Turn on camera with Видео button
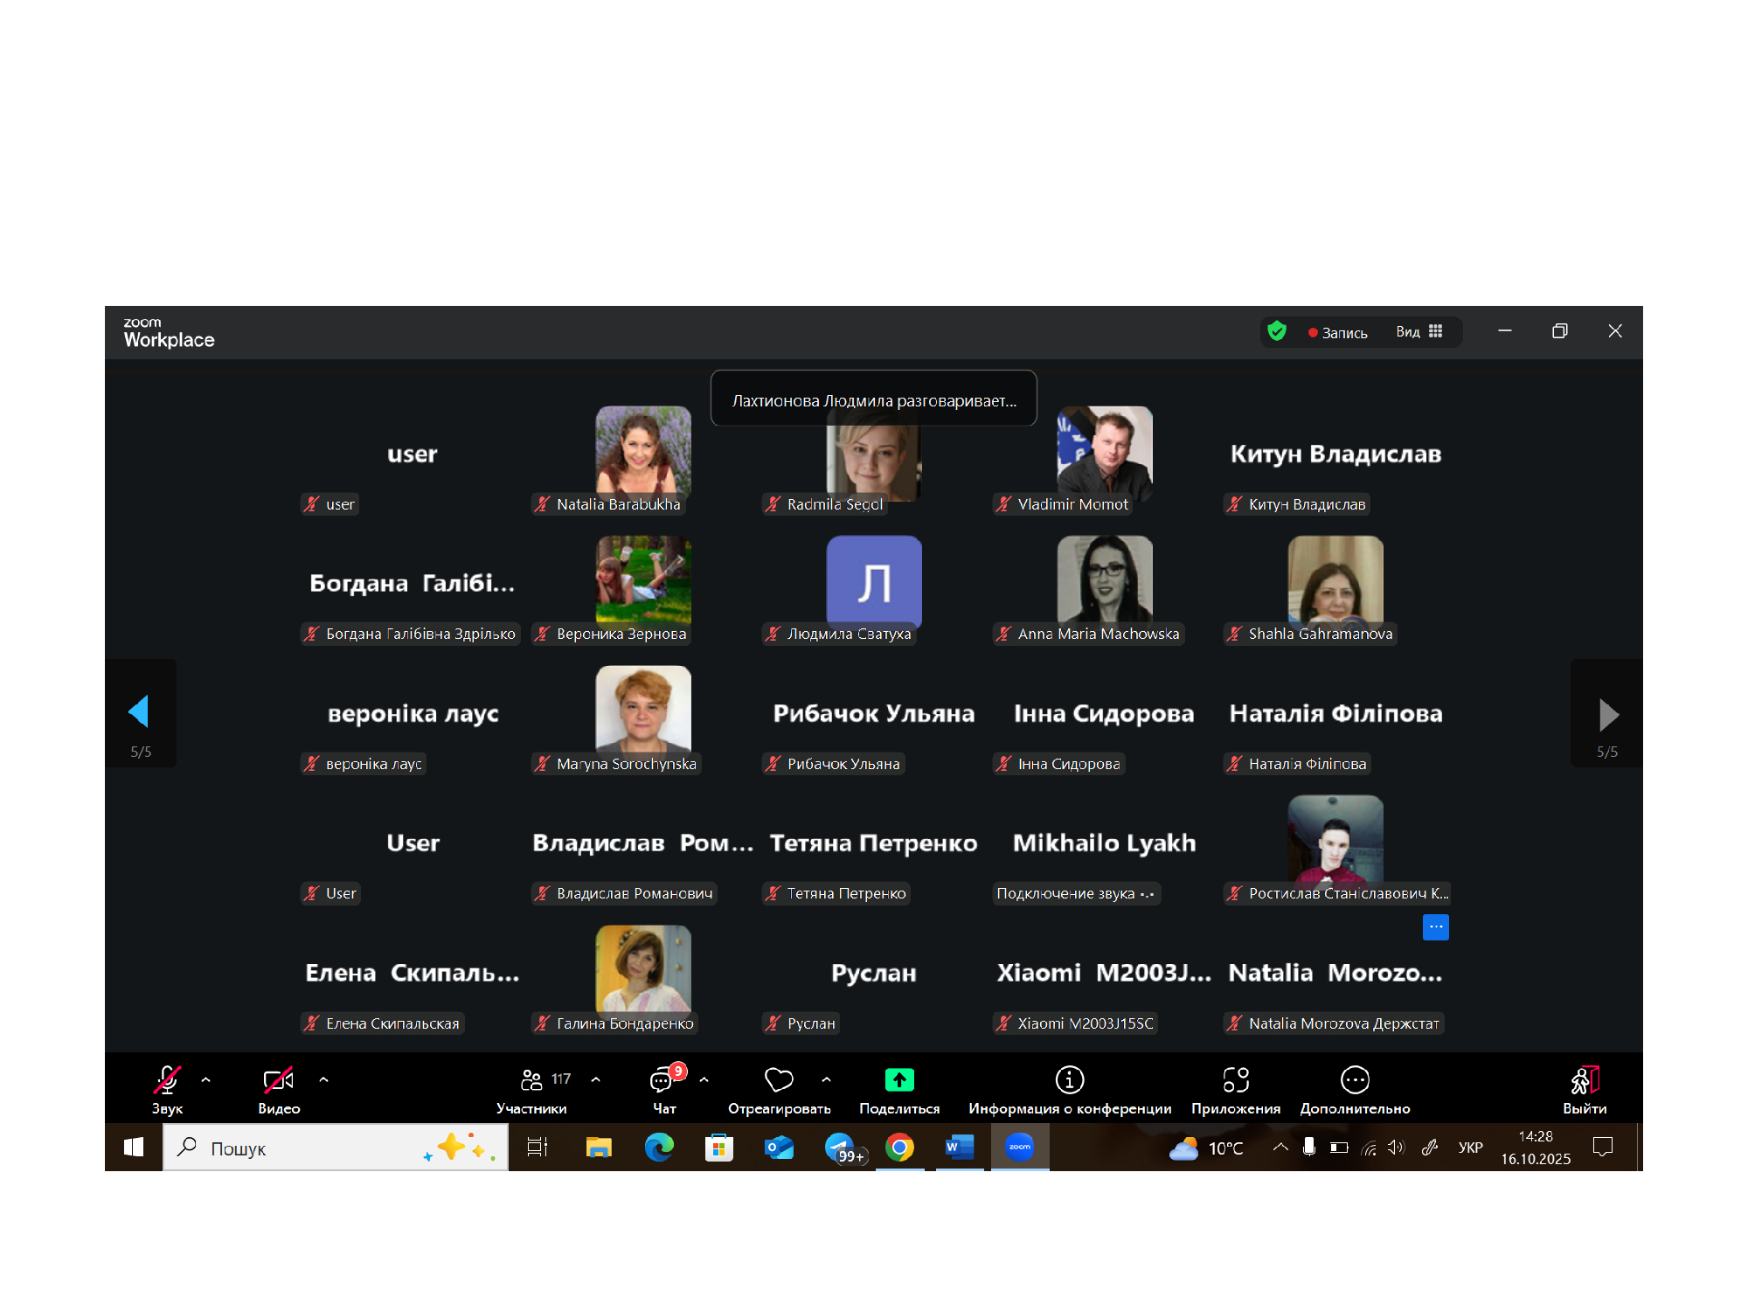Screen dimensions: 1748x1311 (278, 1080)
